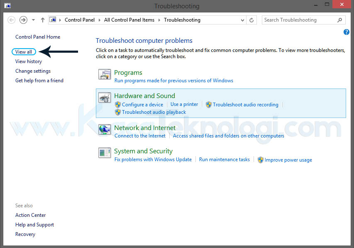Screen dimensions: 354x248
Task: Click the Back navigation arrow
Action: (12, 20)
